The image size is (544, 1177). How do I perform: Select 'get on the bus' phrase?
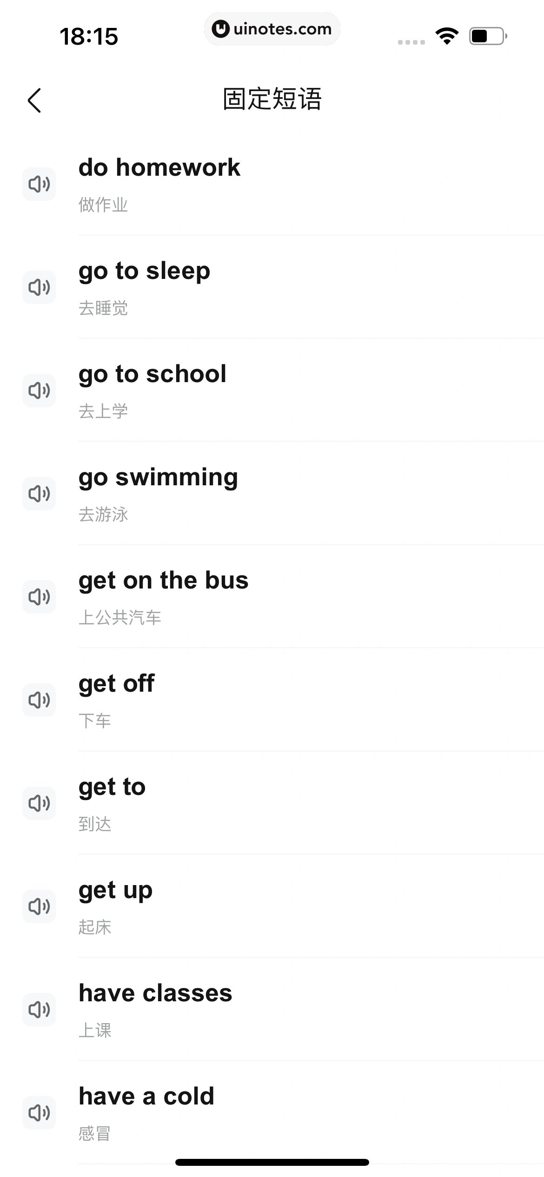pyautogui.click(x=164, y=581)
